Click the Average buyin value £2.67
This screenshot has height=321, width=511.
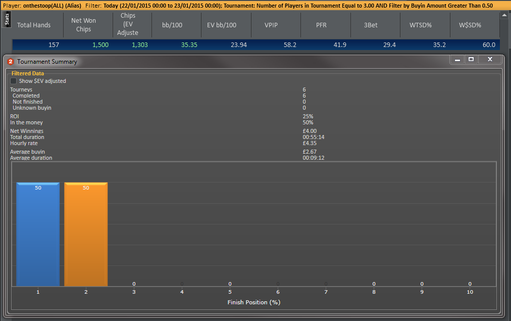tap(310, 152)
